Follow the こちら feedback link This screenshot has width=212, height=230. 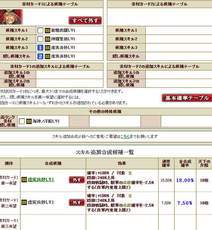click(125, 136)
